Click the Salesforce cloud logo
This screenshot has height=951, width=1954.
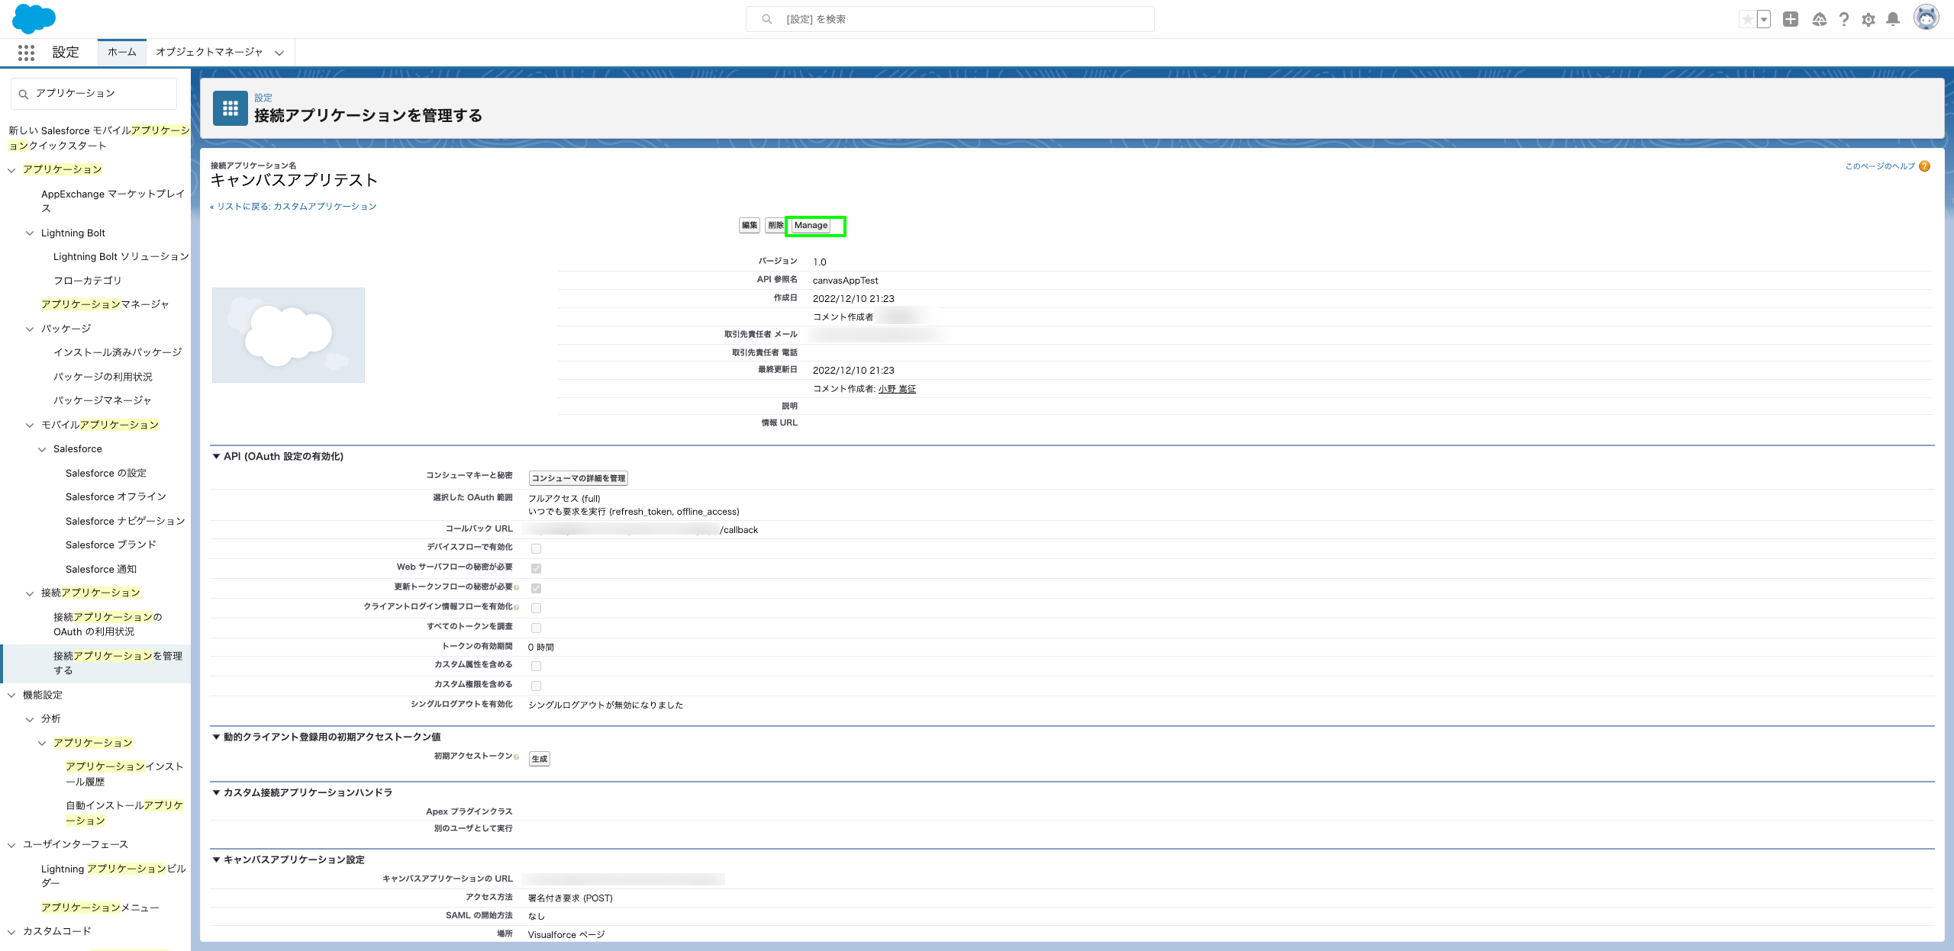tap(34, 19)
